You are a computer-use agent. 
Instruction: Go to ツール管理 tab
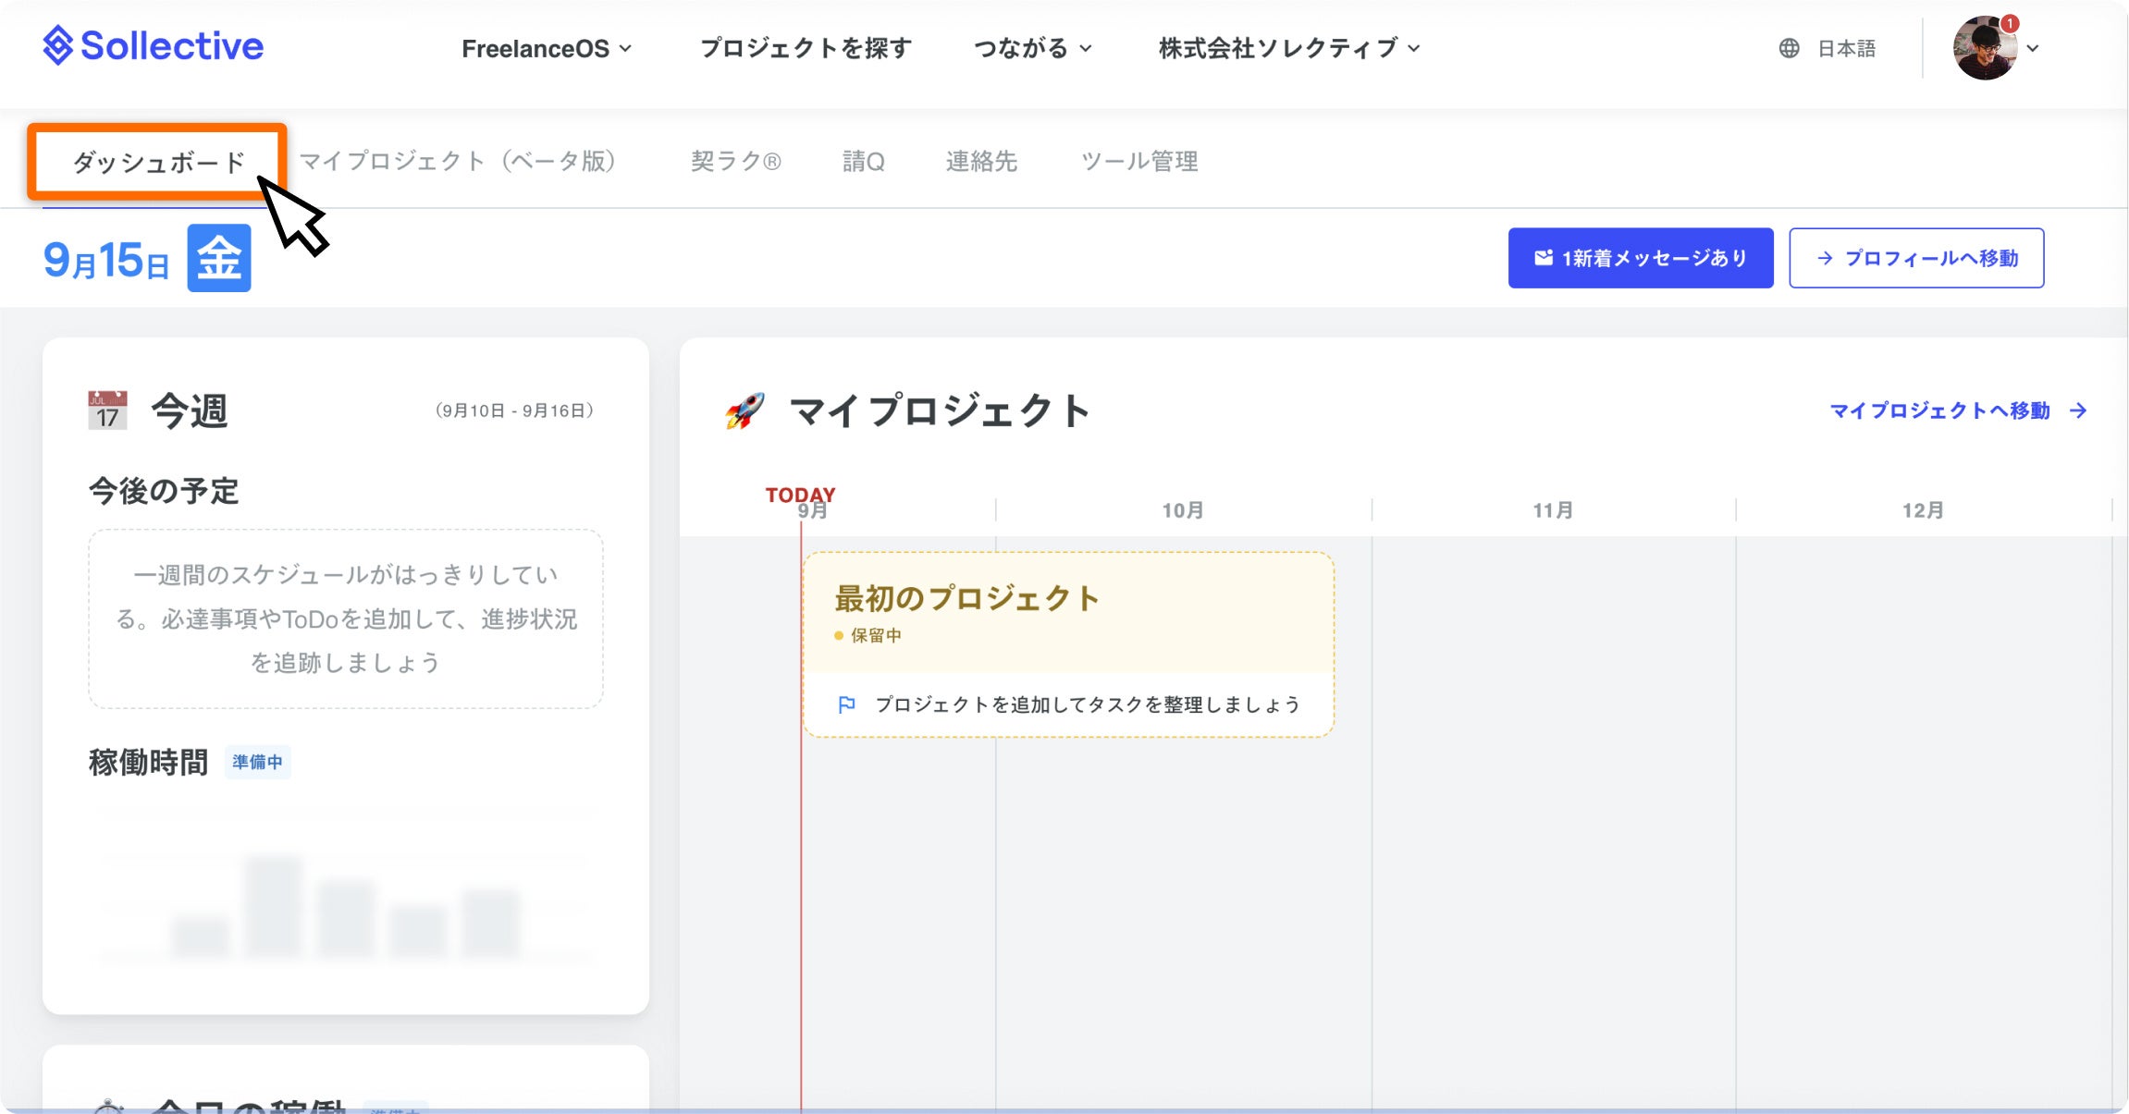[1139, 161]
